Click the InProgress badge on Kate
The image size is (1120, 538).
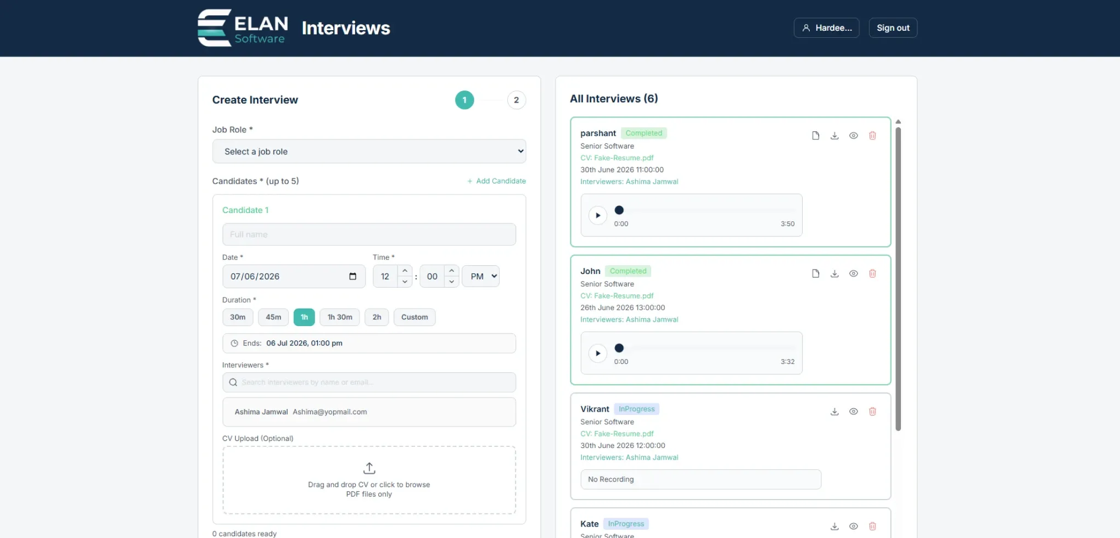point(626,524)
